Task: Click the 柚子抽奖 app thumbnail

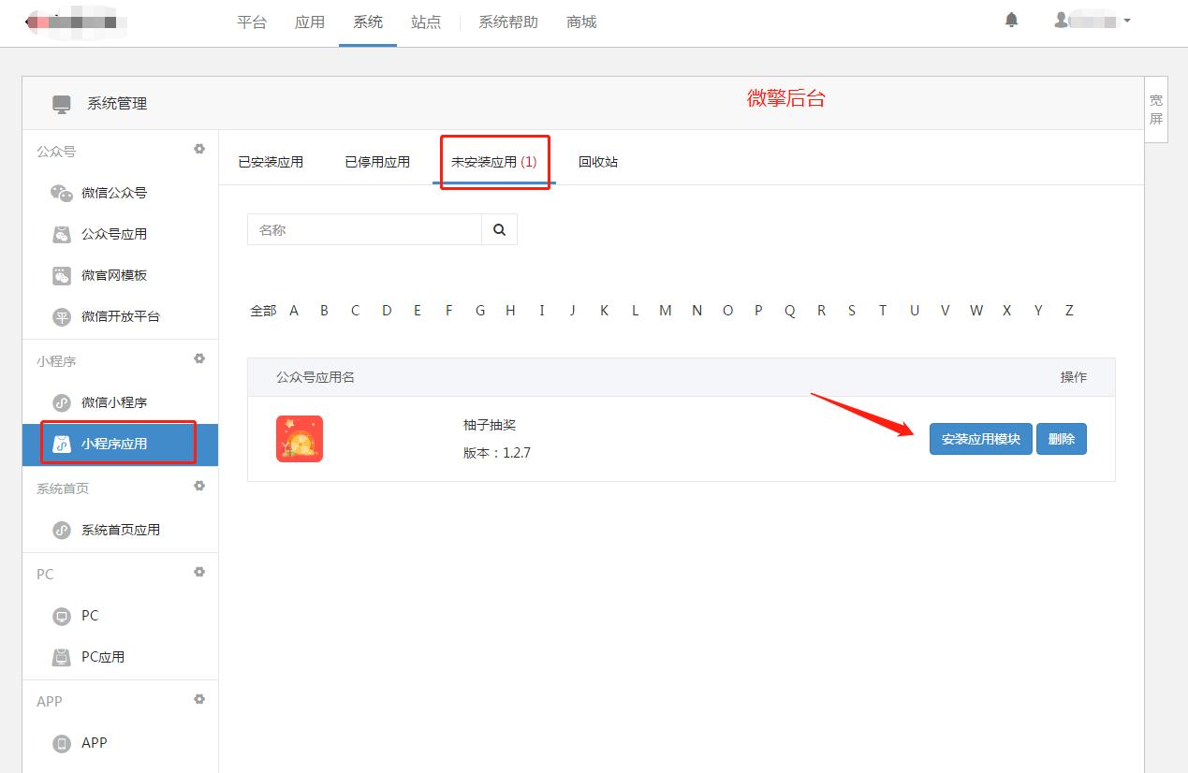Action: [x=299, y=438]
